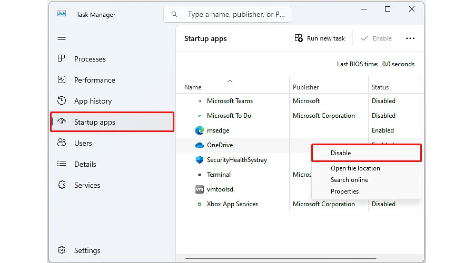Sort by the Status column header

380,87
